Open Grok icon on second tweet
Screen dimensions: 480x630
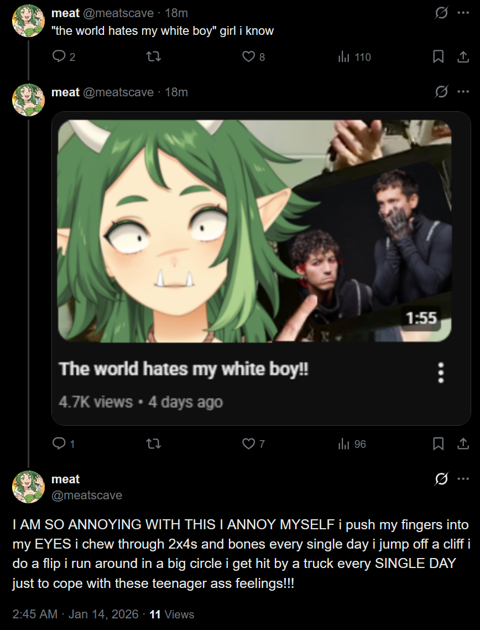[441, 91]
